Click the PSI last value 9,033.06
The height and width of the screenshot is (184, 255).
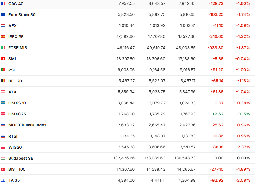[126, 70]
